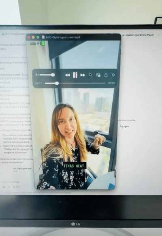Close the video preview window
This screenshot has width=162, height=236.
pos(28,37)
